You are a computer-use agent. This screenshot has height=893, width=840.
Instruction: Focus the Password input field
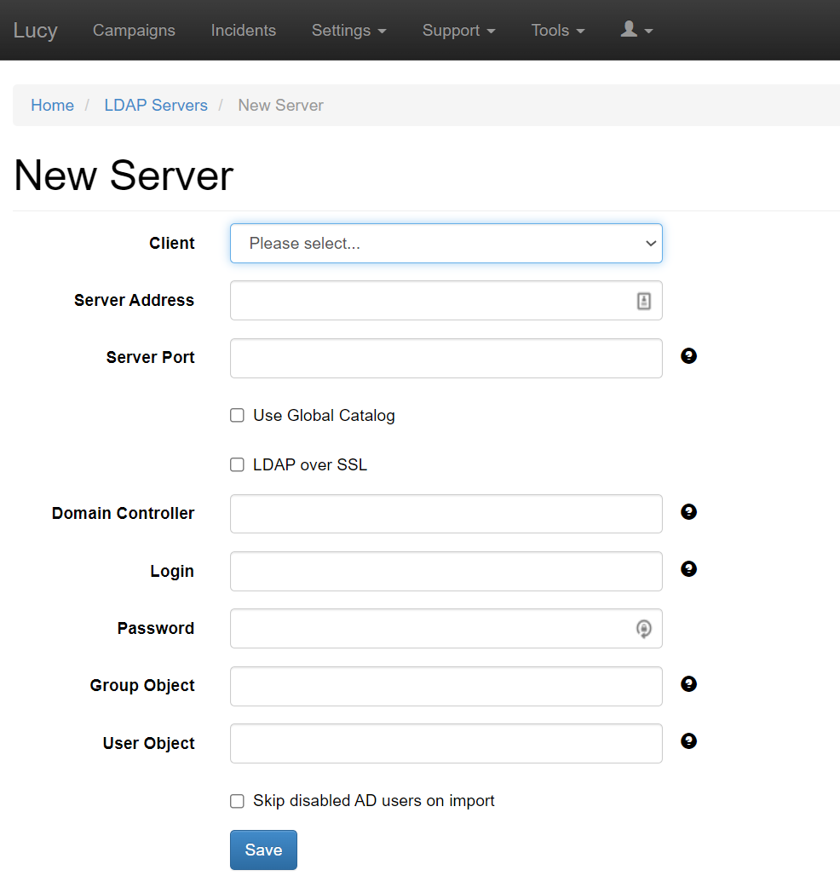(x=446, y=628)
